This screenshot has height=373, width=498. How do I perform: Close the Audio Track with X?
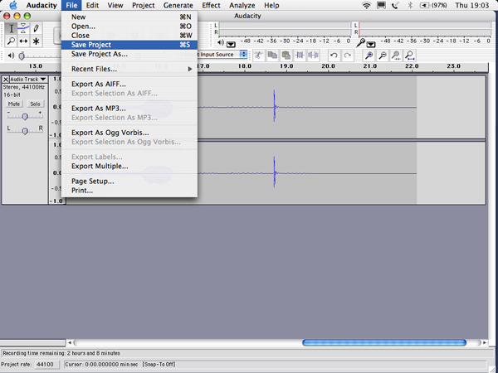click(x=6, y=80)
